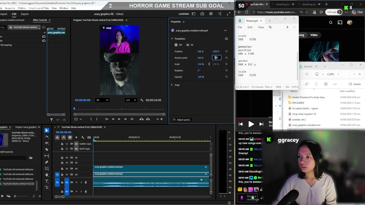Click the plus button editor in Program monitor
Screen dimensions: 365x205
point(161,119)
